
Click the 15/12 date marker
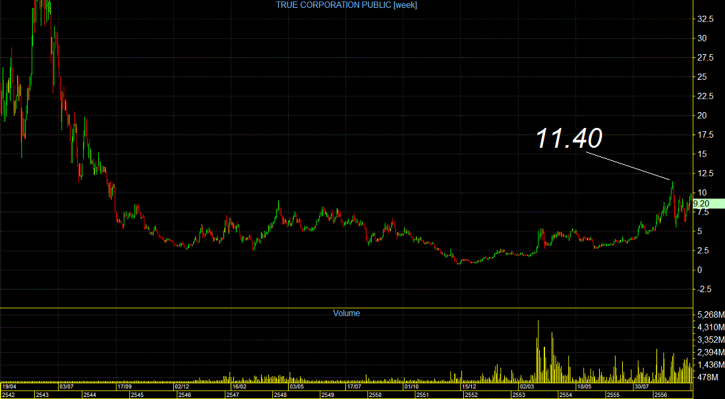point(469,386)
